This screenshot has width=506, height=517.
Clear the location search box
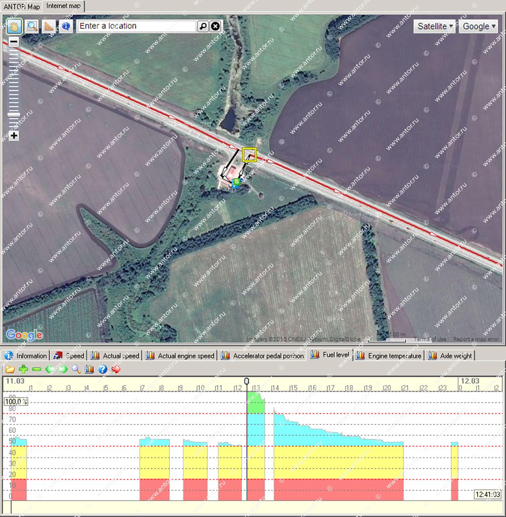(215, 26)
